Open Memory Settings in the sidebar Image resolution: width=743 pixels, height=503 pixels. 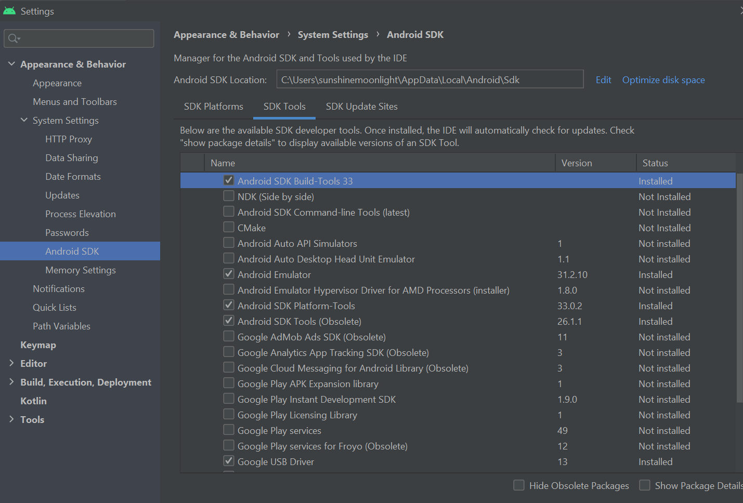[x=81, y=270]
